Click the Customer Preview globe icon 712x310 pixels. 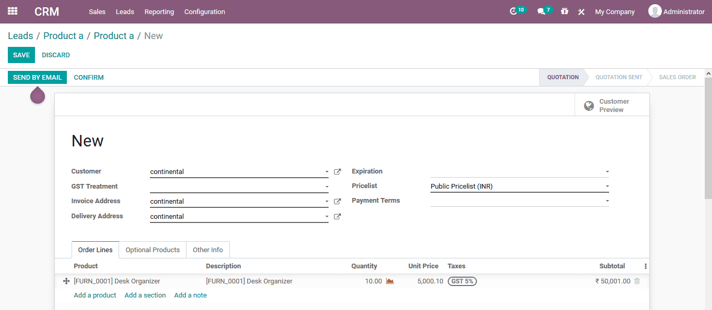pyautogui.click(x=589, y=105)
